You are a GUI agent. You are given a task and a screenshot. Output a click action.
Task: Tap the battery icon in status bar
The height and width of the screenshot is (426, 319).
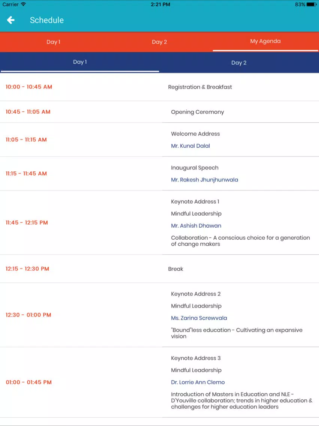click(312, 4)
